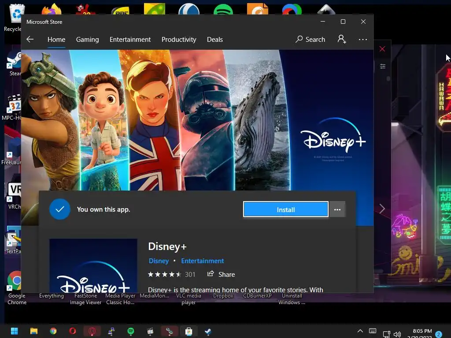This screenshot has width=451, height=338.
Task: Open touch keyboard tray icon
Action: click(x=373, y=331)
